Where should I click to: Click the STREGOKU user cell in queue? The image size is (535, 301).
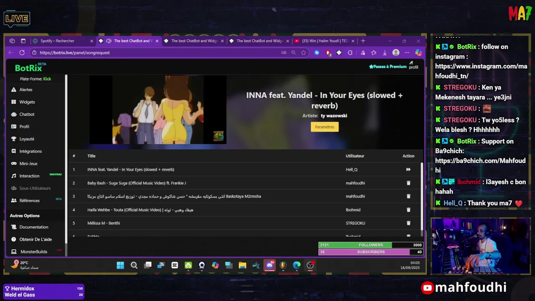click(355, 223)
